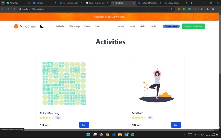Toggle dark mode with the moon icon
221x138 pixels.
click(42, 26)
